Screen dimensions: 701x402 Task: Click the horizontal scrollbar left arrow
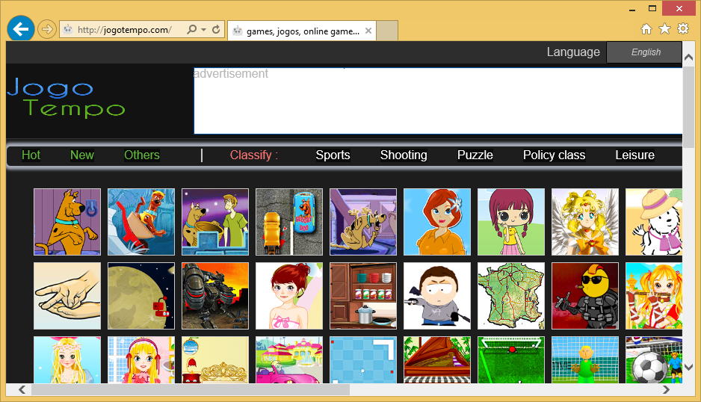pyautogui.click(x=22, y=389)
